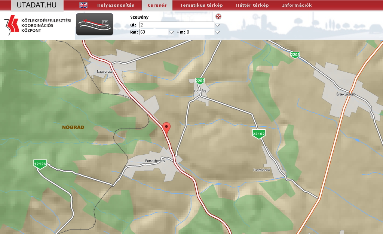Go to the Információk menu
The height and width of the screenshot is (234, 383).
297,5
